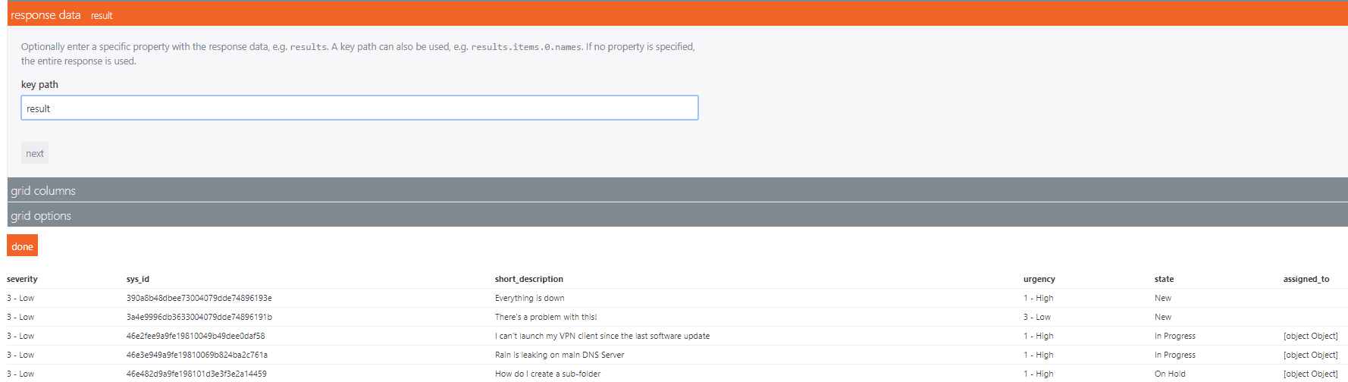Click state 'On Hold' cell
Viewport: 1348px width, 382px height.
(1170, 374)
